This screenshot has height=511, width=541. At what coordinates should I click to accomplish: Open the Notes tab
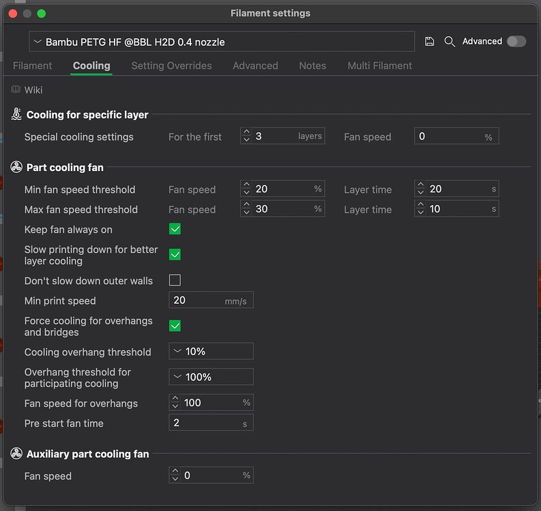(x=312, y=65)
